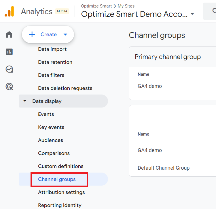Viewport: 216px width, 209px height.
Task: Open the Home icon in the sidebar
Action: (9, 34)
